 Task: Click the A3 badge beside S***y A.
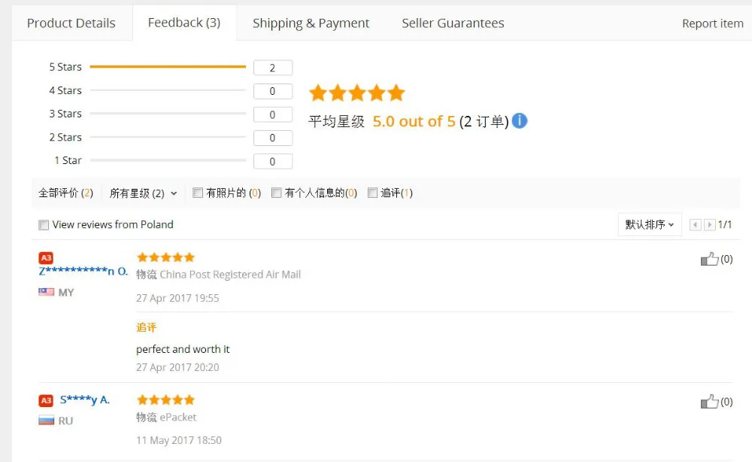[46, 400]
